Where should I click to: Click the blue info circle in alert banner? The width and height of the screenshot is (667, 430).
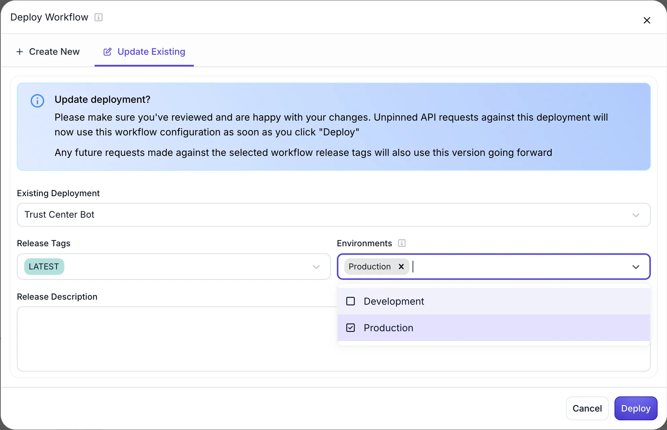pyautogui.click(x=37, y=101)
